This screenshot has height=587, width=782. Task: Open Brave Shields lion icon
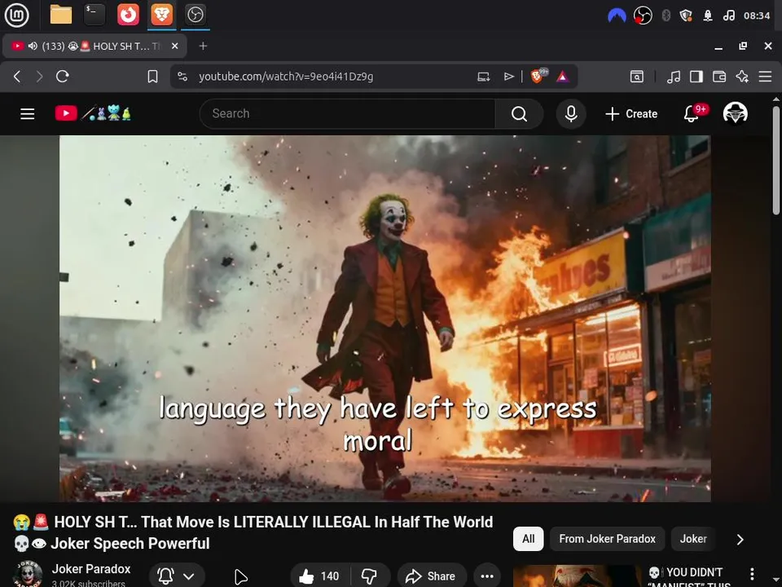click(x=538, y=76)
